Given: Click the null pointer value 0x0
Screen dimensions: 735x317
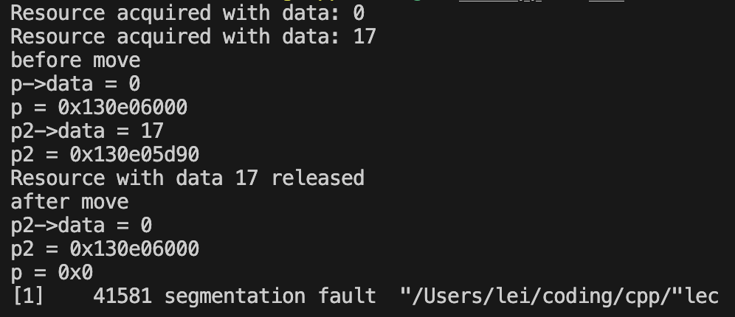Looking at the screenshot, I should click(x=75, y=273).
